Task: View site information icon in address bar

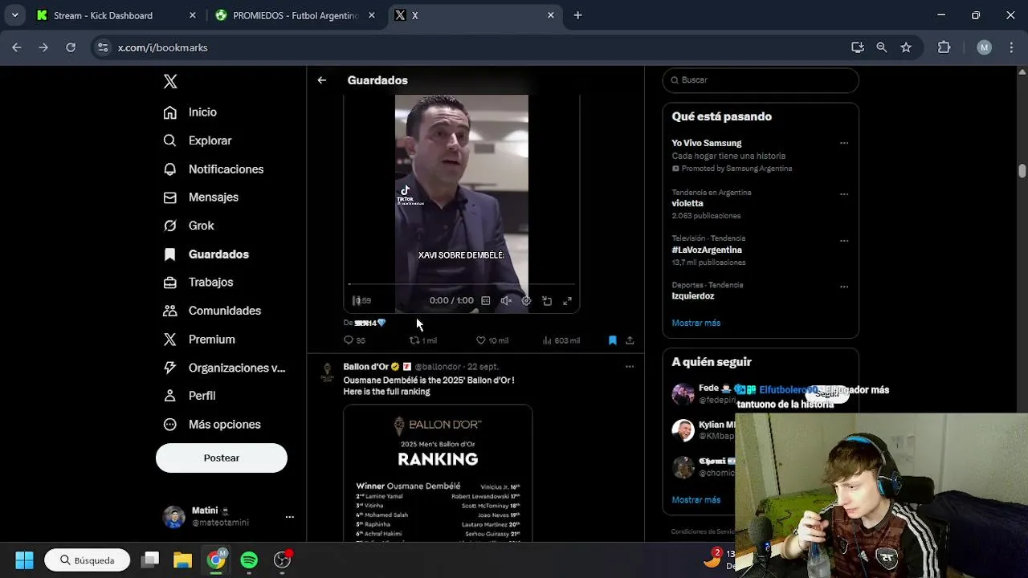Action: [x=103, y=48]
